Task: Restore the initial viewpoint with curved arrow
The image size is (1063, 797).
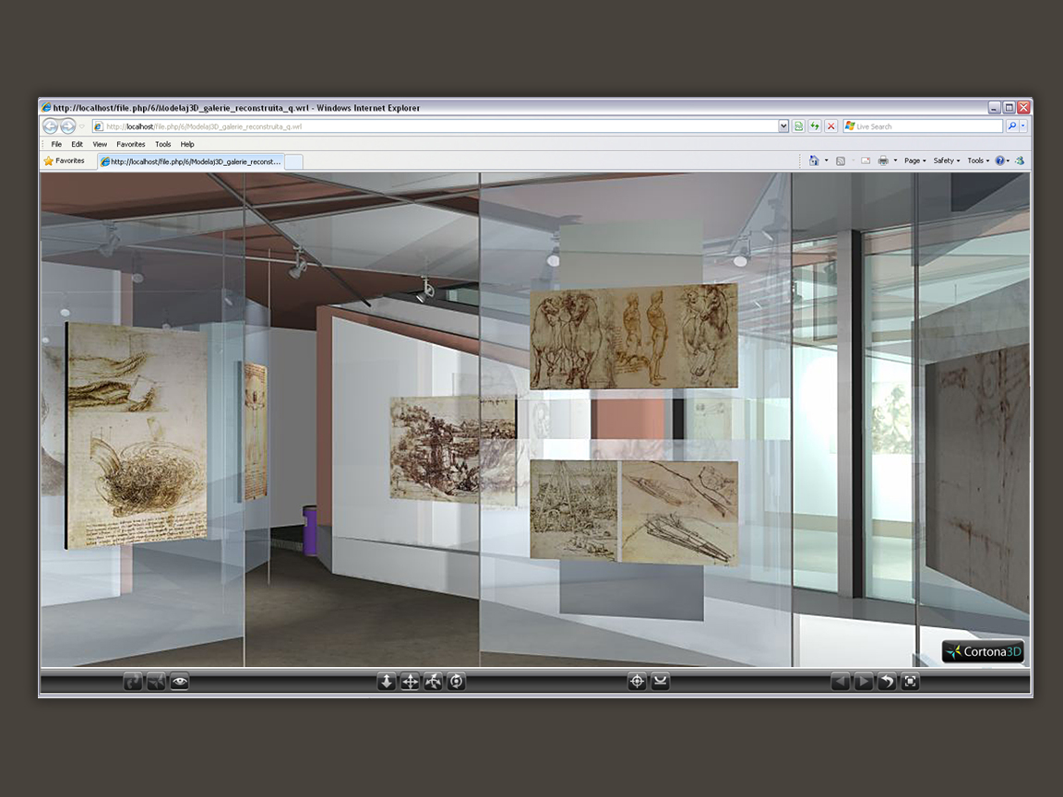Action: (887, 681)
